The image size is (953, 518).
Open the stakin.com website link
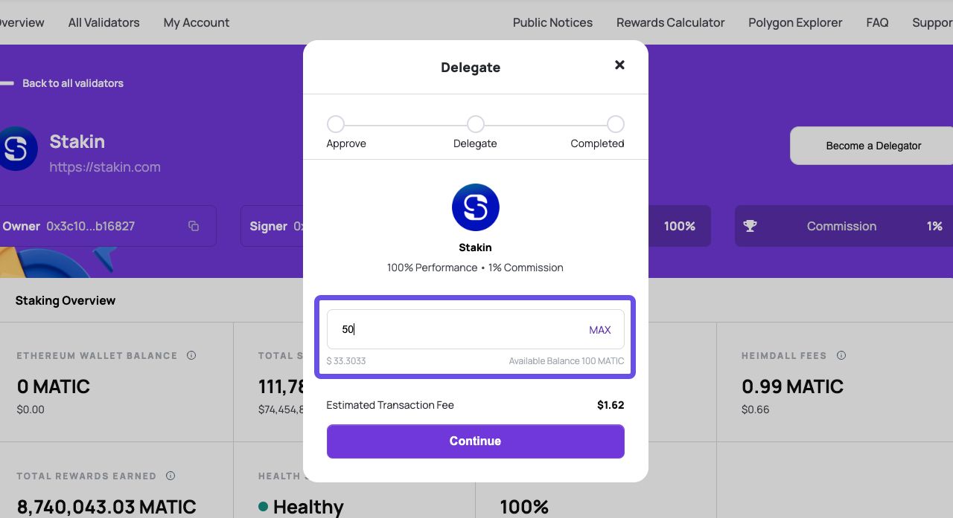click(105, 167)
